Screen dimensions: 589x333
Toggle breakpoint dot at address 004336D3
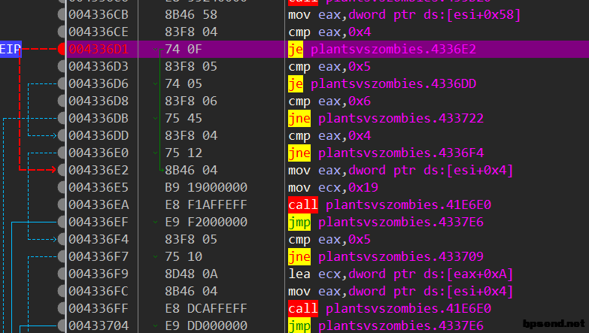pos(62,66)
